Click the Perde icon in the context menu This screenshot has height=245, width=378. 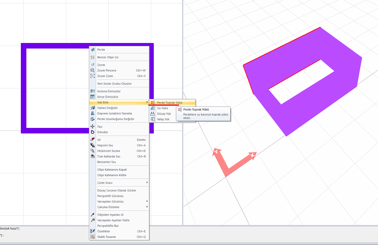[x=93, y=50]
